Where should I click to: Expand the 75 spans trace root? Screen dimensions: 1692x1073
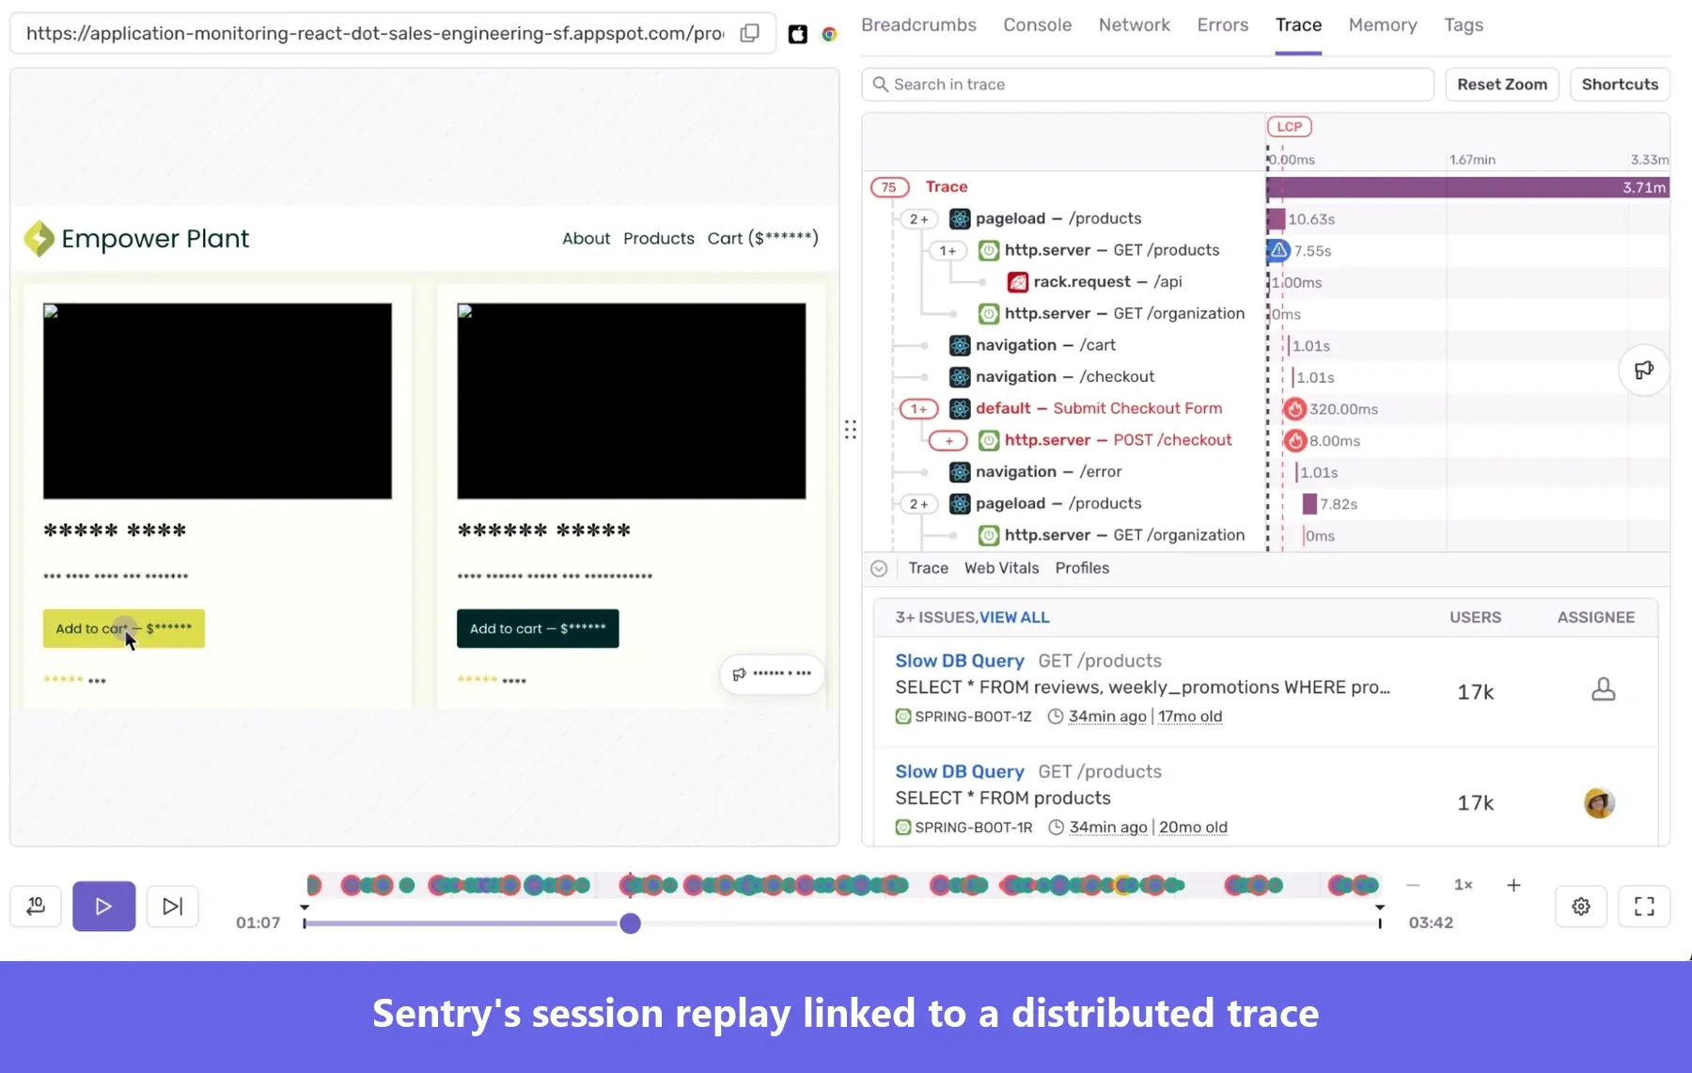point(889,187)
